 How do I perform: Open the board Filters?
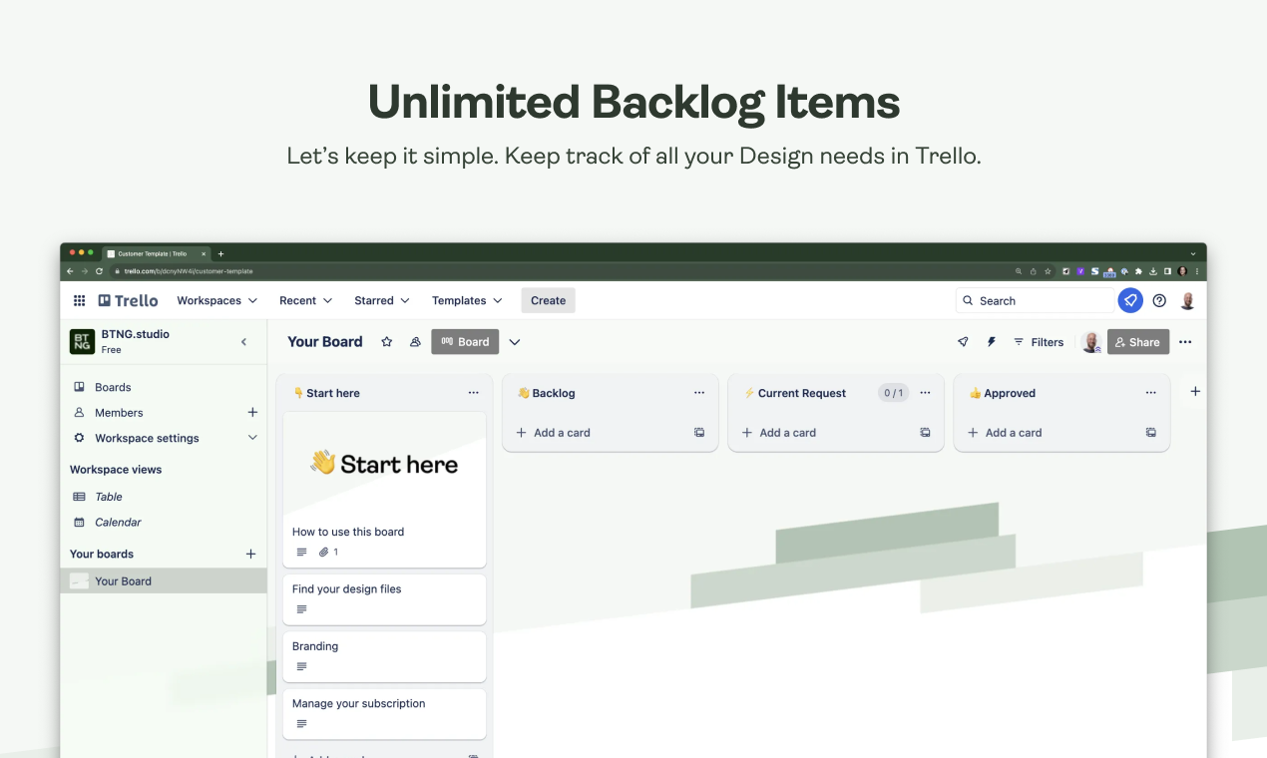coord(1039,342)
